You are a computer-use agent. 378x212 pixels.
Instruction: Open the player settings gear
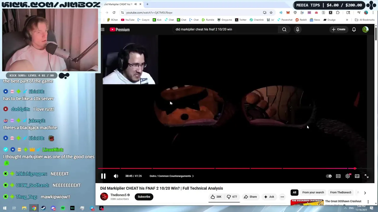click(348, 176)
